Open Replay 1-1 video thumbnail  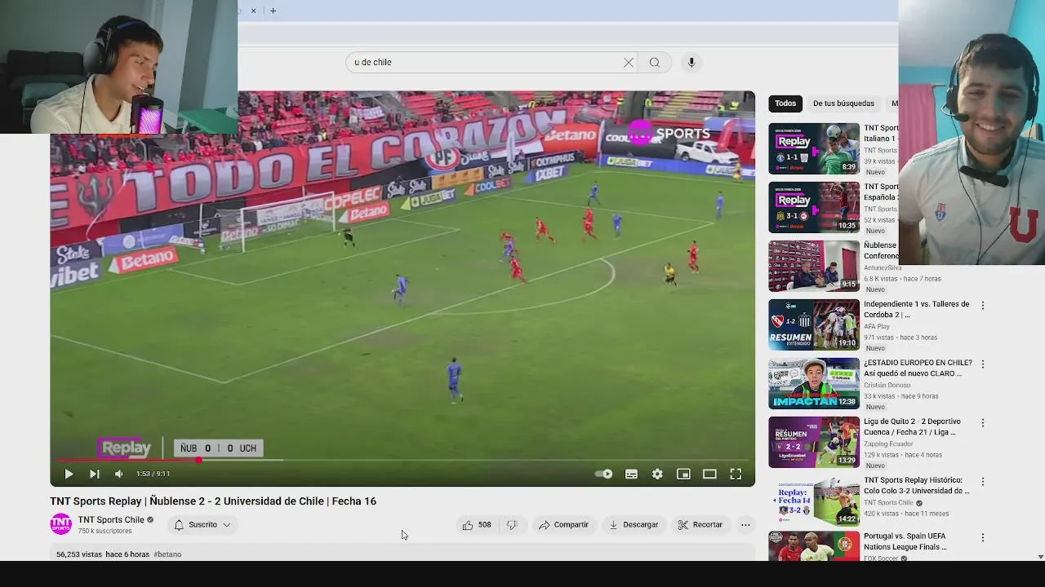point(814,148)
